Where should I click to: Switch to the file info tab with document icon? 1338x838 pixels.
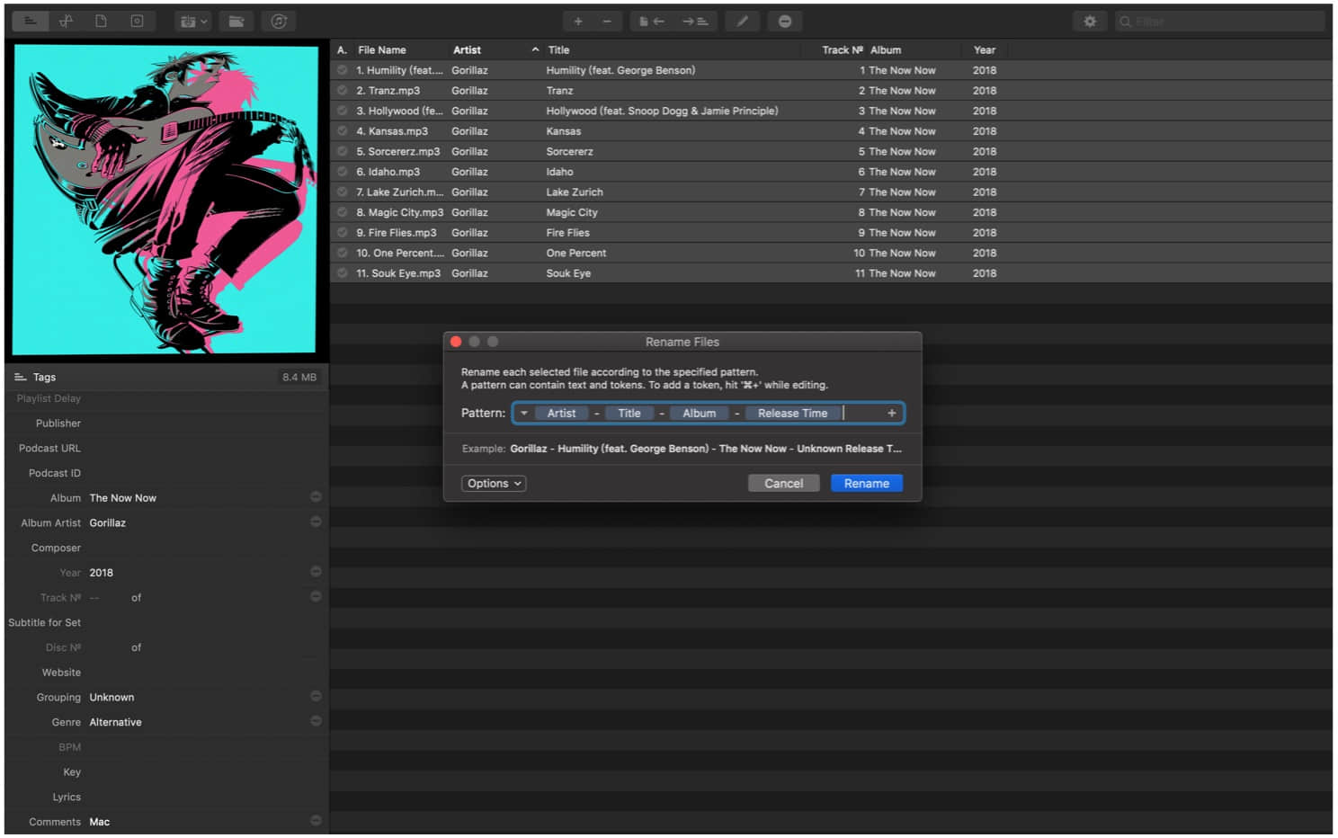(101, 22)
